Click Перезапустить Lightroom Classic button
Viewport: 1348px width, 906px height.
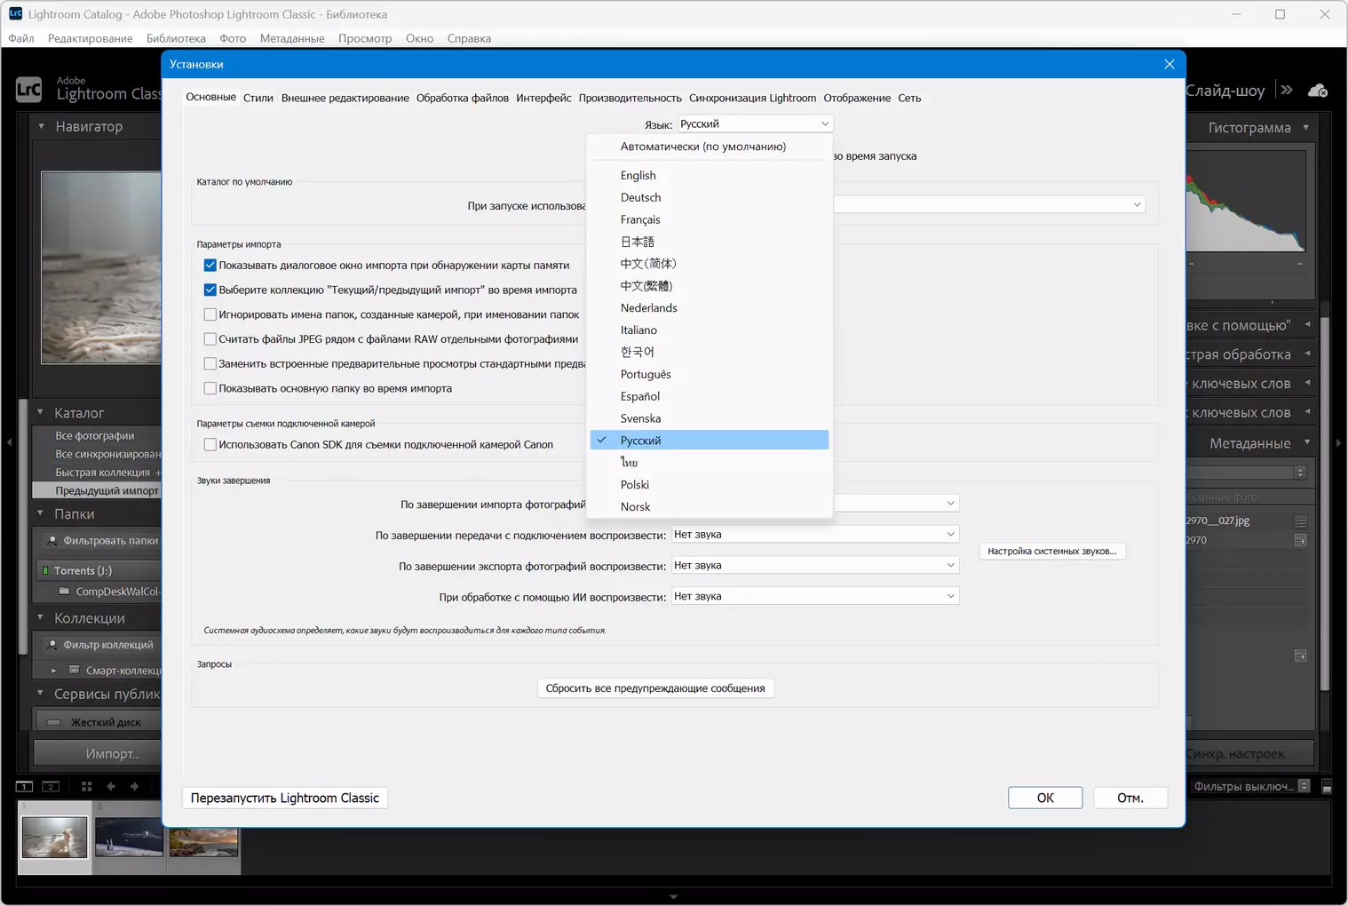point(285,798)
